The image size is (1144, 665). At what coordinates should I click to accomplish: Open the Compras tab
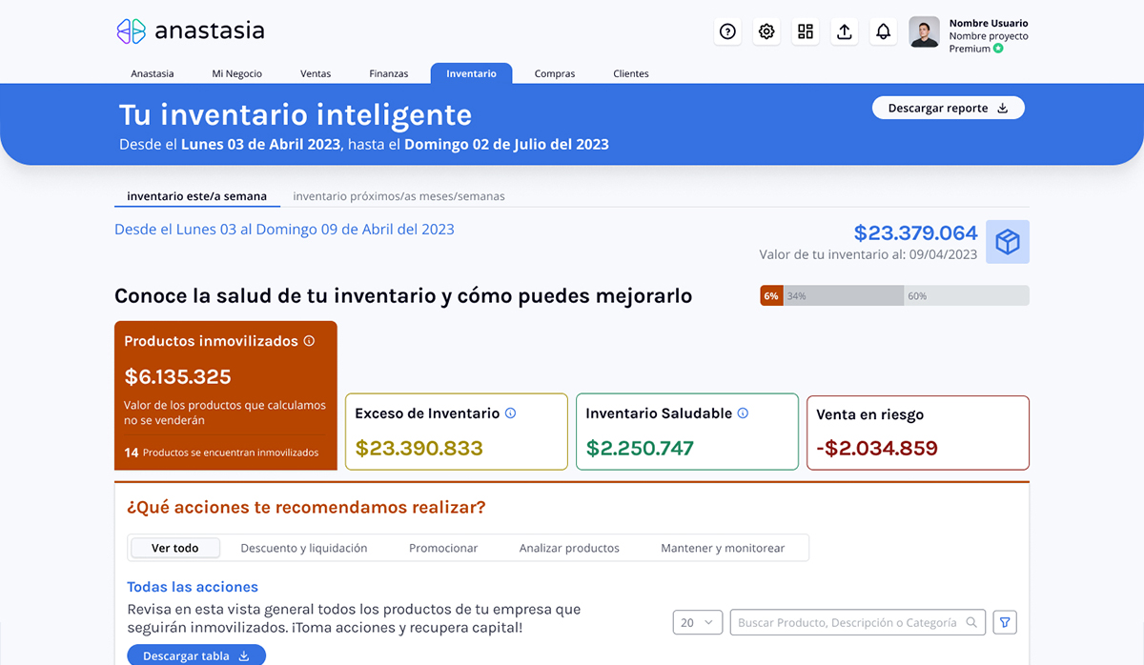(555, 73)
